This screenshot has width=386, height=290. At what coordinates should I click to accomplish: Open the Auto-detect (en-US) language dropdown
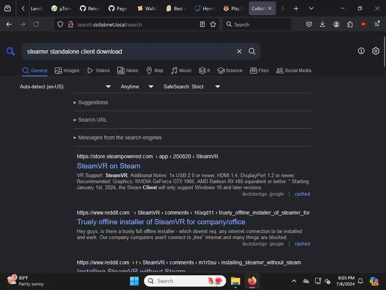(65, 86)
